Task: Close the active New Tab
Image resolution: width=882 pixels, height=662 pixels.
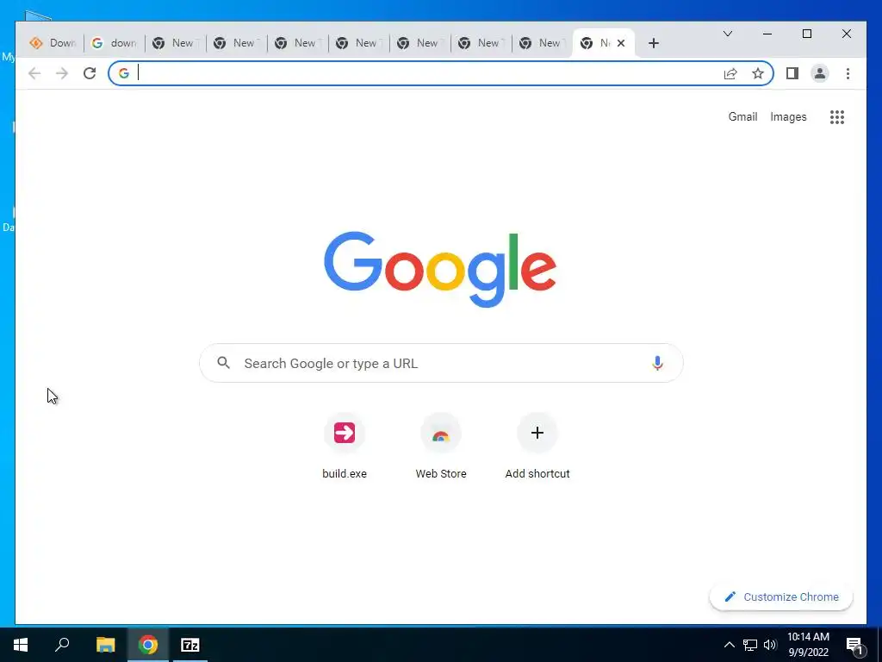Action: pyautogui.click(x=621, y=43)
